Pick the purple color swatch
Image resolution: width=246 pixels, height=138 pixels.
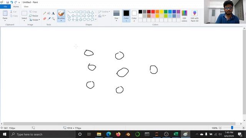click(x=178, y=12)
